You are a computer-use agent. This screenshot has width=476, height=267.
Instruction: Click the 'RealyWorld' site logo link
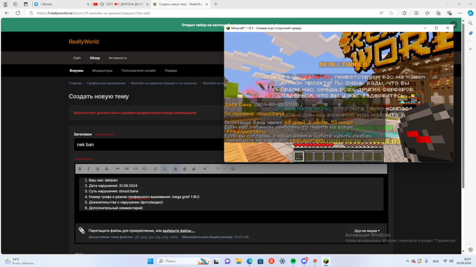click(x=83, y=42)
